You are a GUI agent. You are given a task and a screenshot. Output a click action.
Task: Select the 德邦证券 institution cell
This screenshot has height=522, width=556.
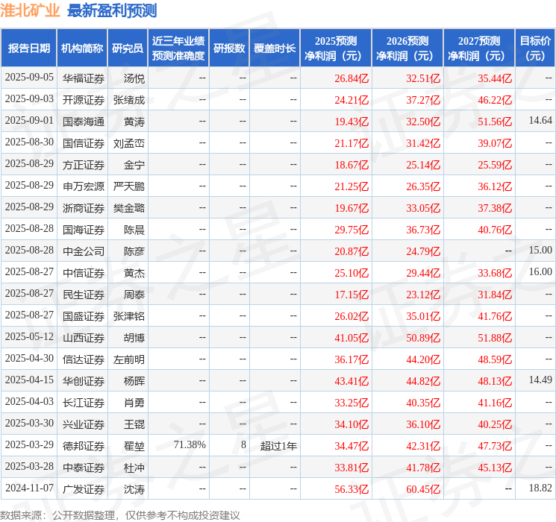(x=84, y=446)
